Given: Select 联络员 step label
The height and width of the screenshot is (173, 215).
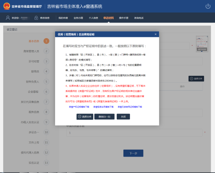Looking at the screenshot, I should coord(35,72).
